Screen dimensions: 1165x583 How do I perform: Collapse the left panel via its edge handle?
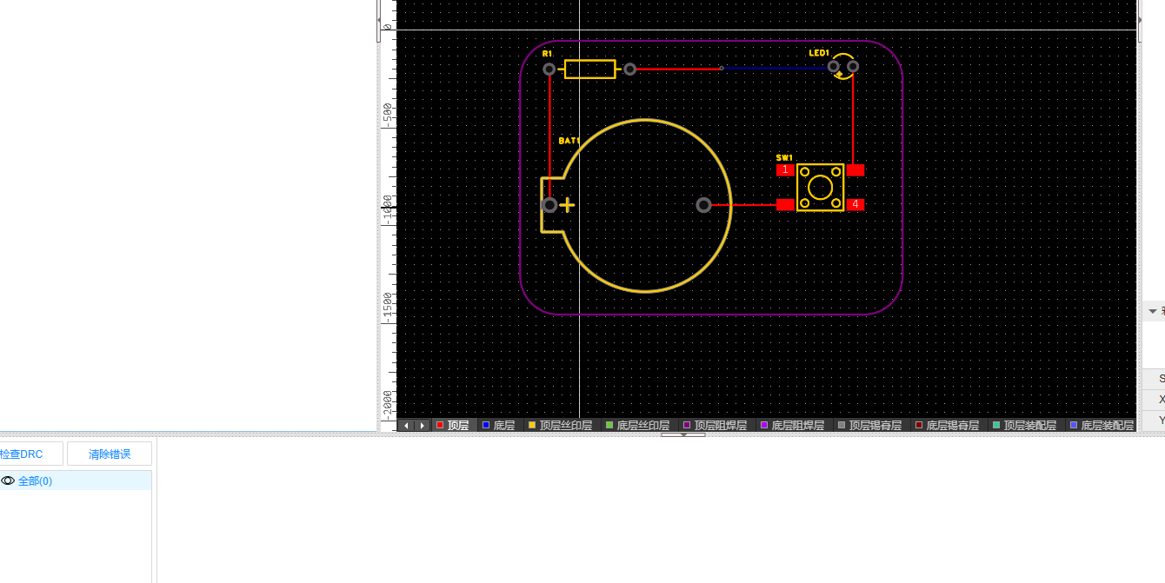378,20
